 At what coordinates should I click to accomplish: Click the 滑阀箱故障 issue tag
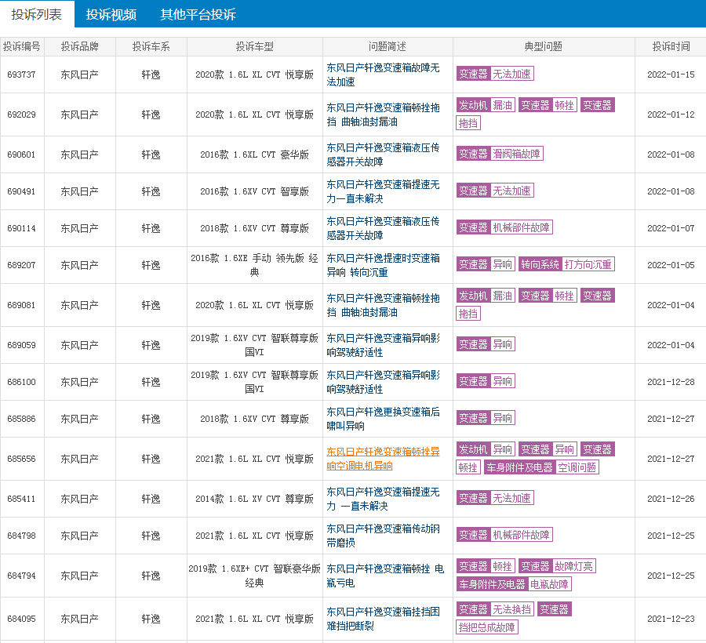pos(516,154)
